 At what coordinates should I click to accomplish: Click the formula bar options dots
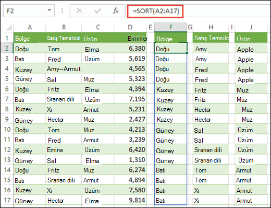62,11
